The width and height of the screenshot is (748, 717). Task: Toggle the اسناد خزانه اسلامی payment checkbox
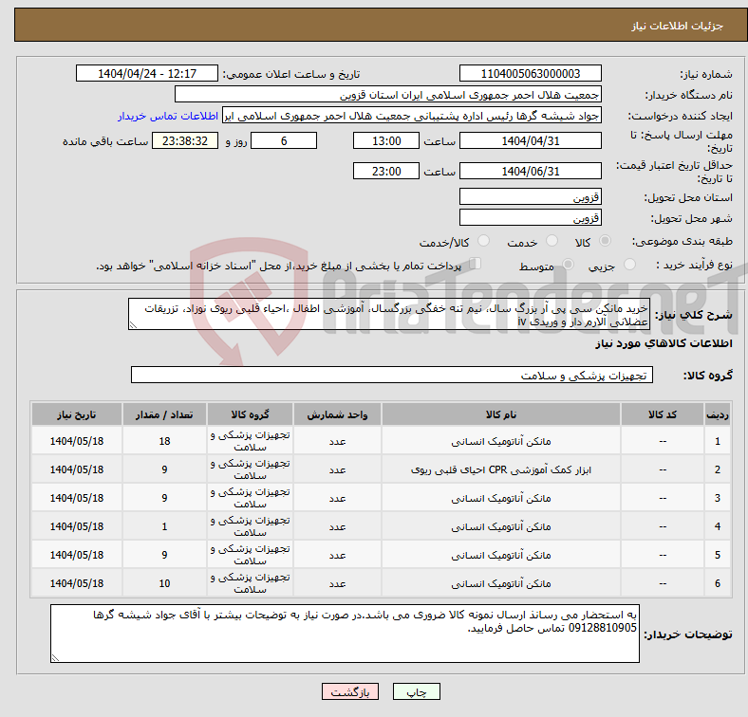click(476, 264)
